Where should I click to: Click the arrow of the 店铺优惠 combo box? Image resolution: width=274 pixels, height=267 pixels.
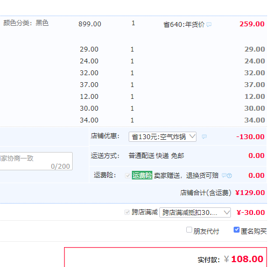(192, 136)
